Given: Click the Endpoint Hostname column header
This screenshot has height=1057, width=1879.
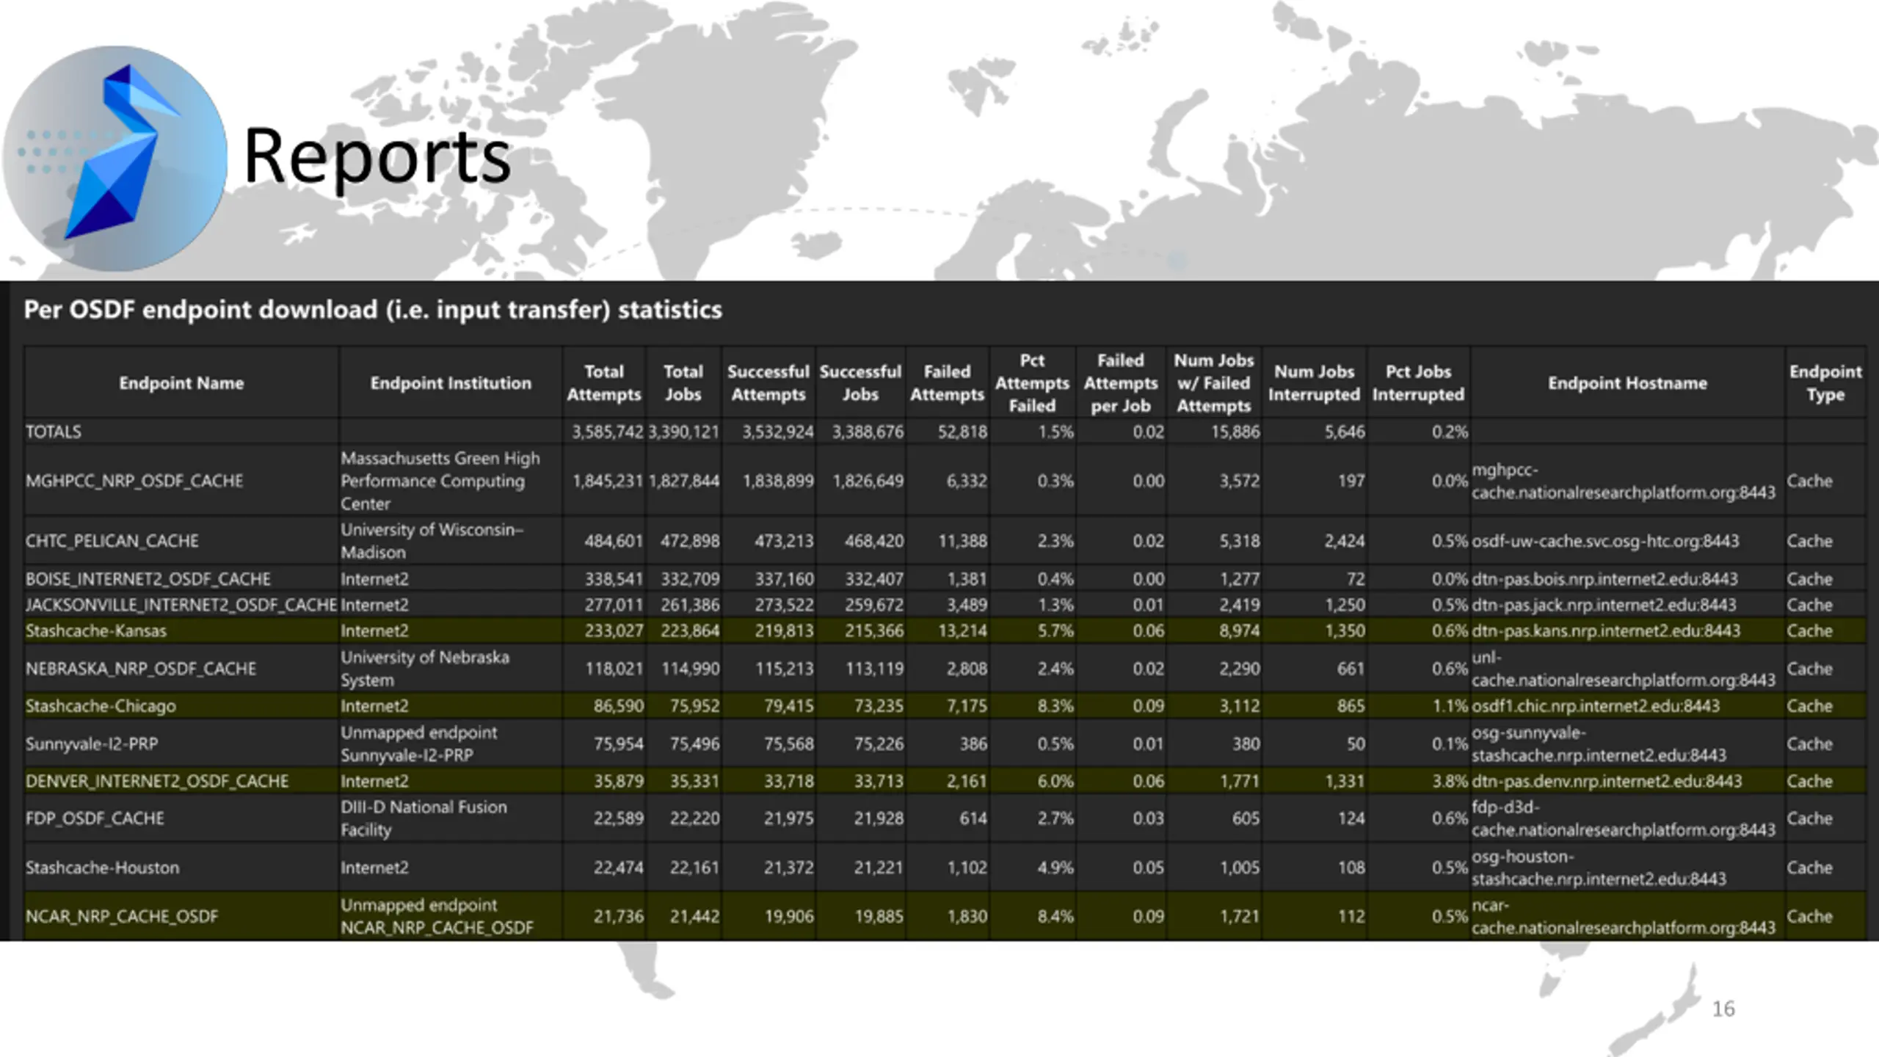Looking at the screenshot, I should [1627, 383].
